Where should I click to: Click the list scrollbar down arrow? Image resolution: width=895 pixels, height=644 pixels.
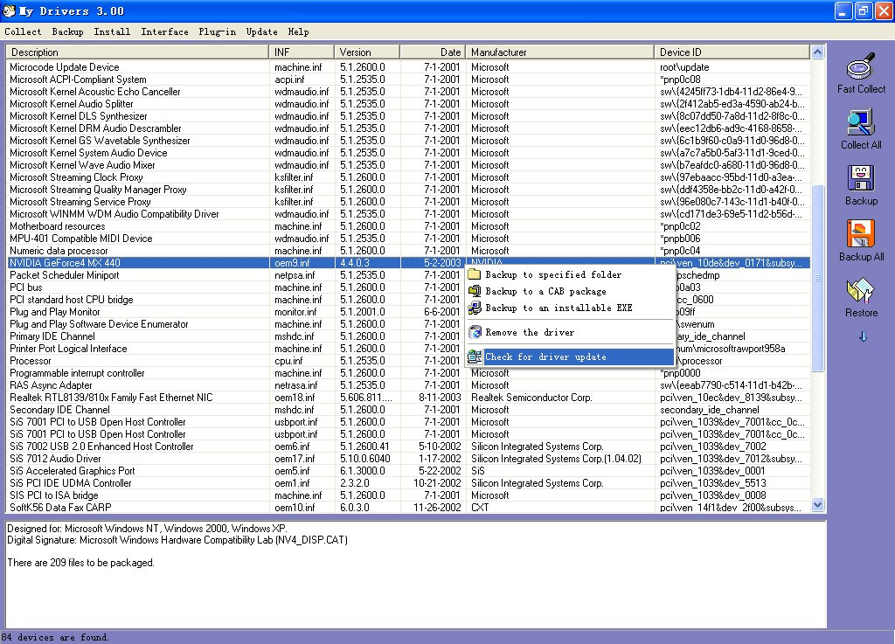point(817,505)
